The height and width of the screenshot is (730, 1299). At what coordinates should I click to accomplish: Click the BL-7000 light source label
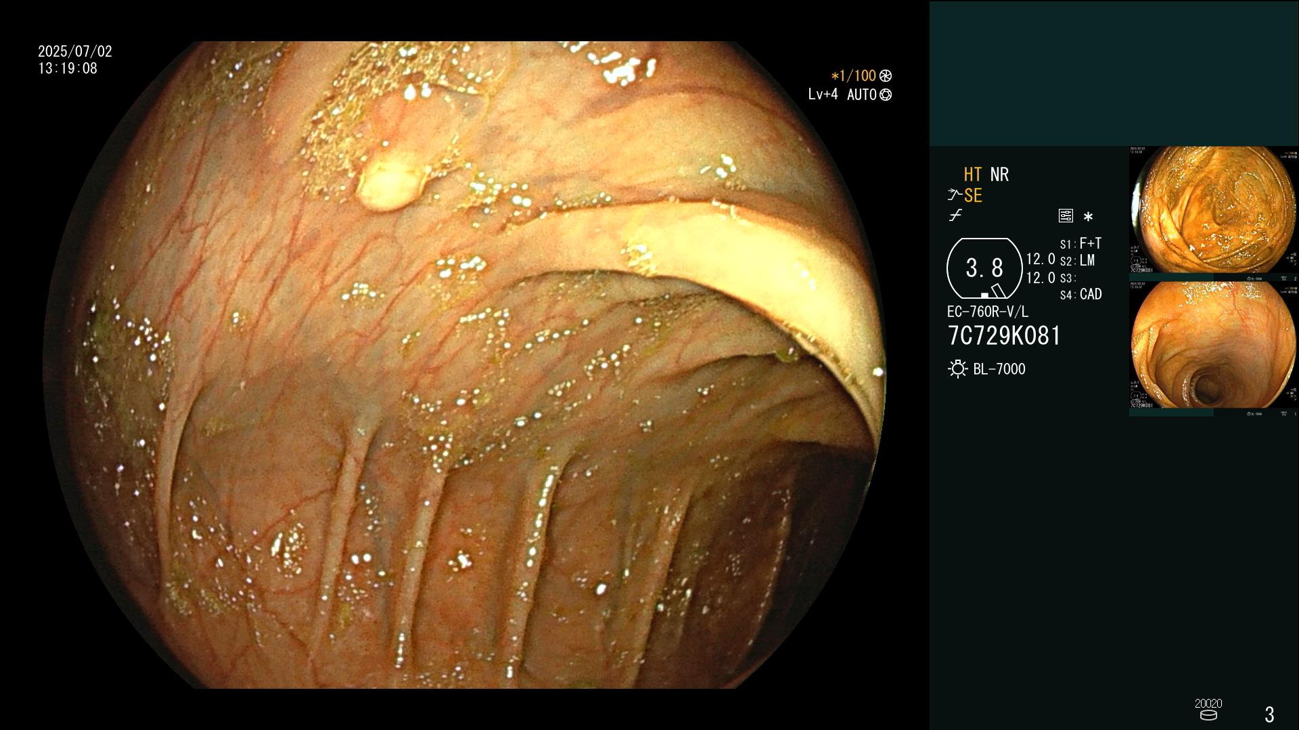[999, 369]
